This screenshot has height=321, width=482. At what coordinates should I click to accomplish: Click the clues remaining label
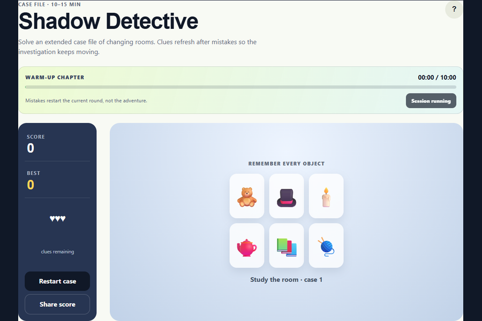point(57,251)
